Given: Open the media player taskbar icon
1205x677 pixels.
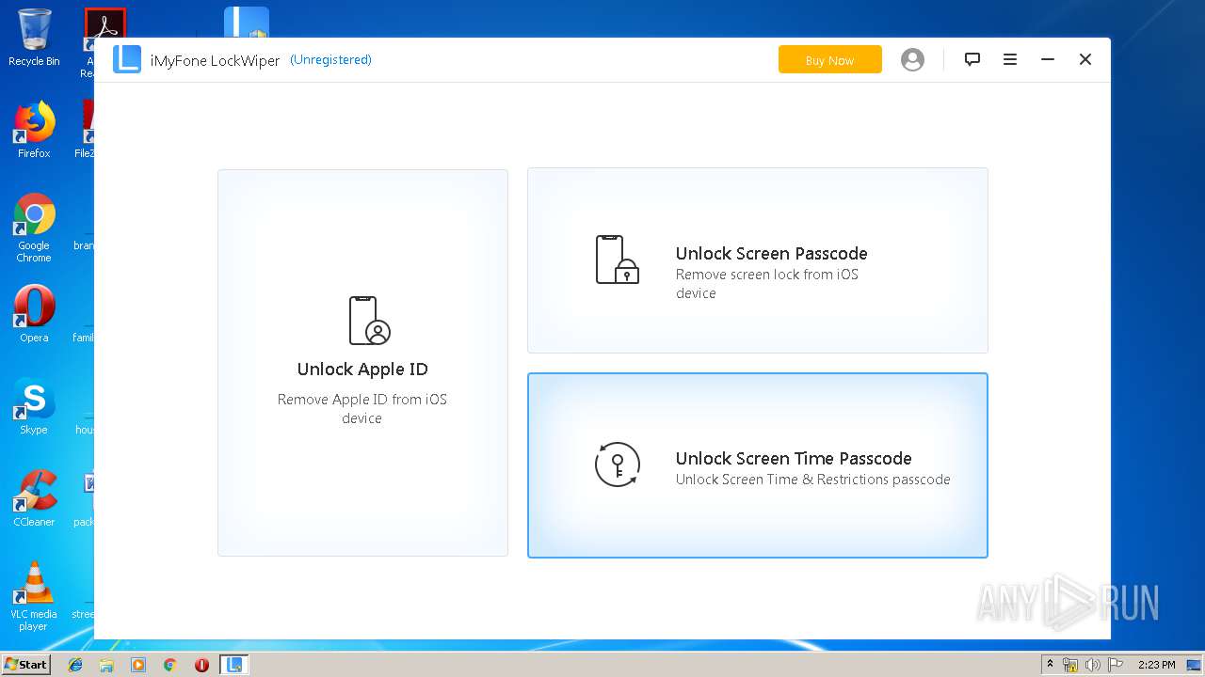Looking at the screenshot, I should click(138, 665).
